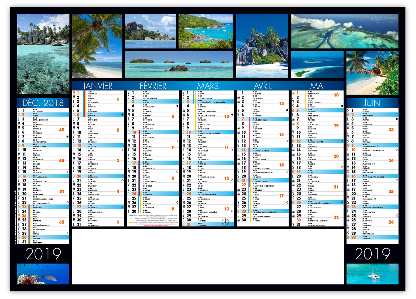This screenshot has width=416, height=299.
Task: Click the first quarter moon on June 10
Action: tap(397, 150)
